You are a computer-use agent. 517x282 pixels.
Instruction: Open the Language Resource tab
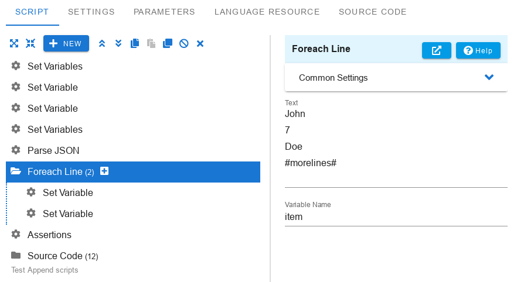click(x=267, y=12)
